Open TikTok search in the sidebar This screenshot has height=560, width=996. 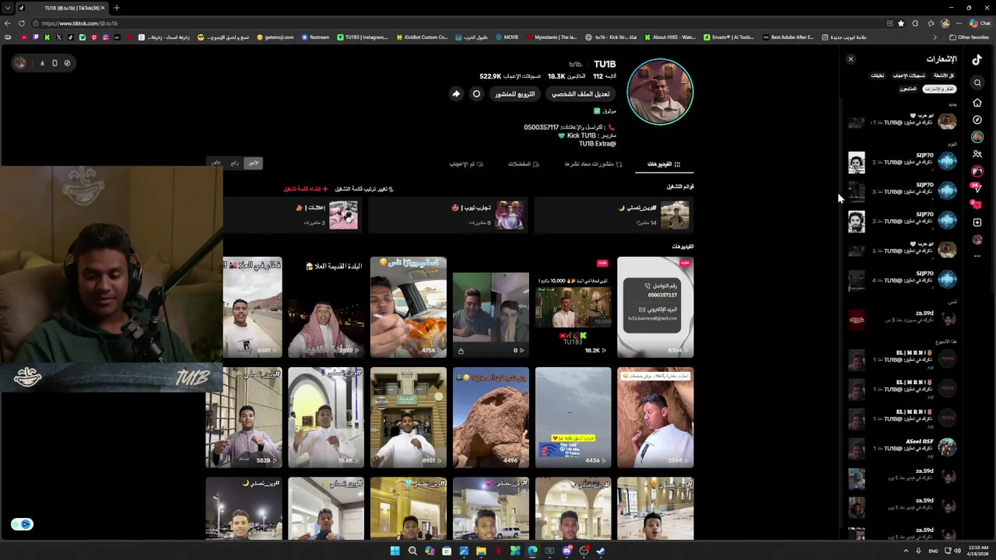(x=977, y=82)
